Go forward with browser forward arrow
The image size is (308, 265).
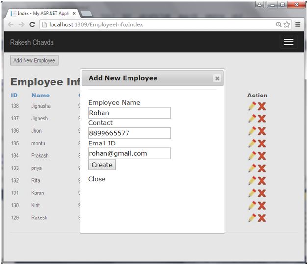22,24
